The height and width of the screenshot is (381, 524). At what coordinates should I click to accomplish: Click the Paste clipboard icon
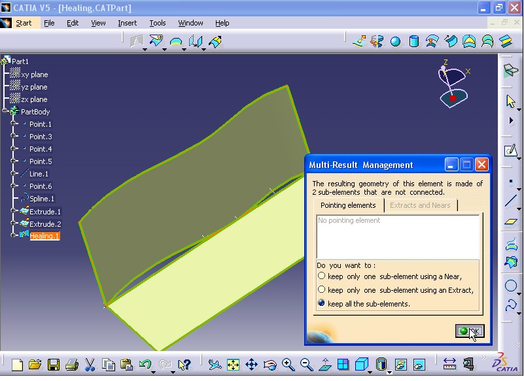pos(126,365)
